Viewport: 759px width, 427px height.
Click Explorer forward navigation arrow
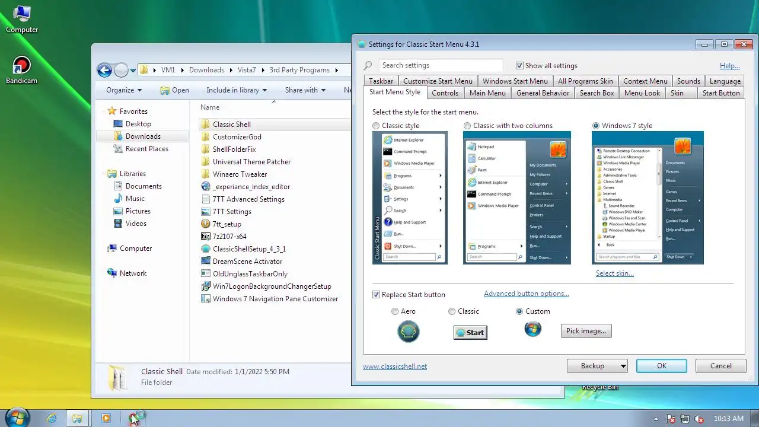(x=121, y=70)
